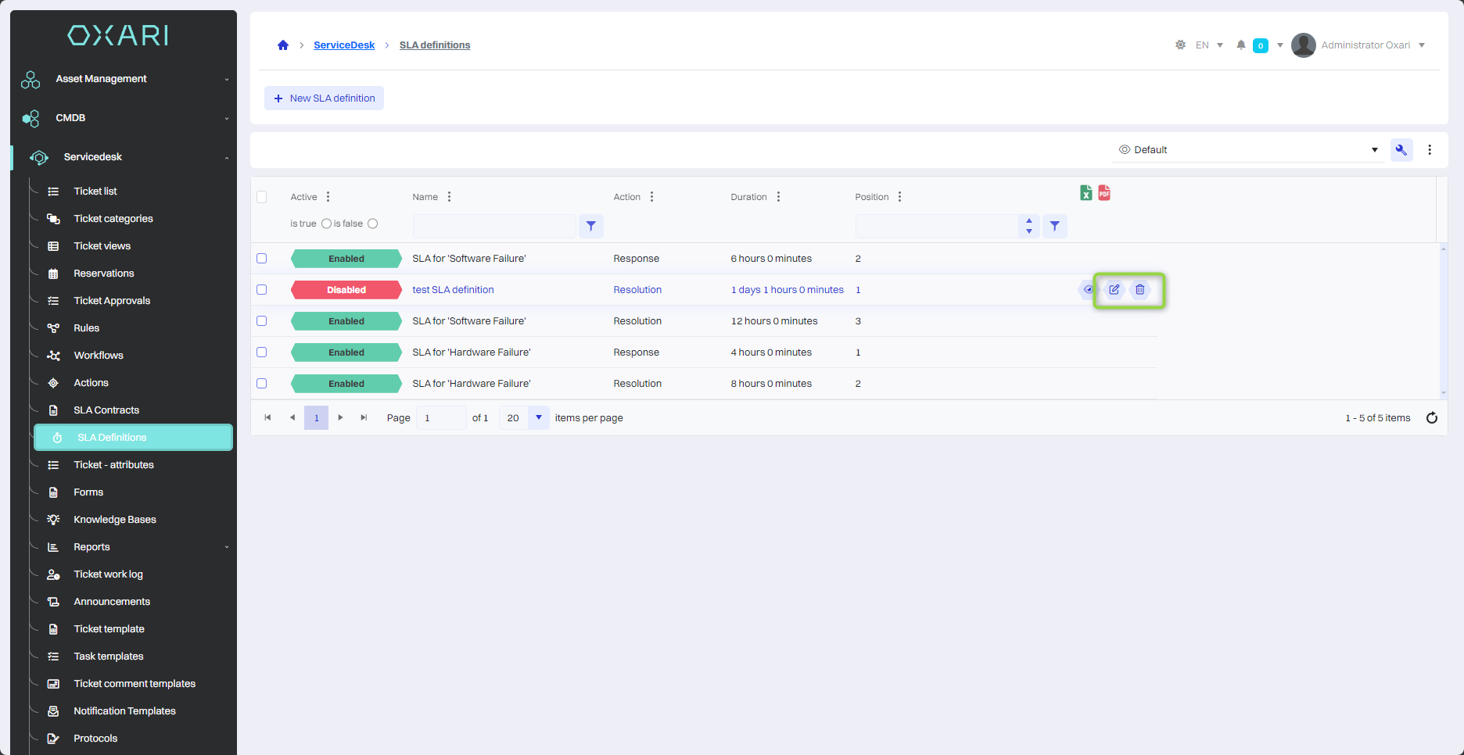Refresh the table with reload icon
Screen dimensions: 1464x755
tap(1431, 418)
